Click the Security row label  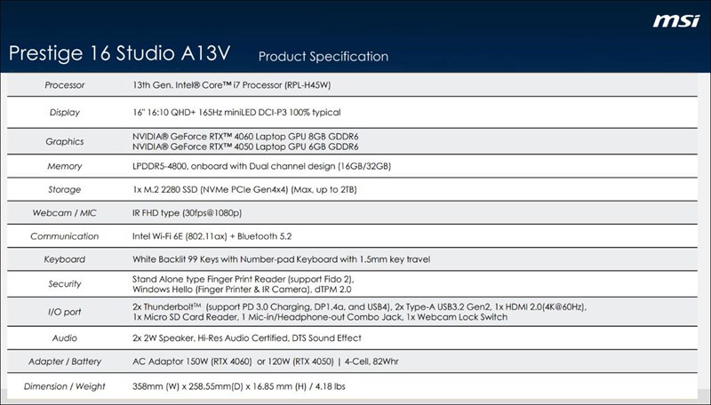pos(64,283)
